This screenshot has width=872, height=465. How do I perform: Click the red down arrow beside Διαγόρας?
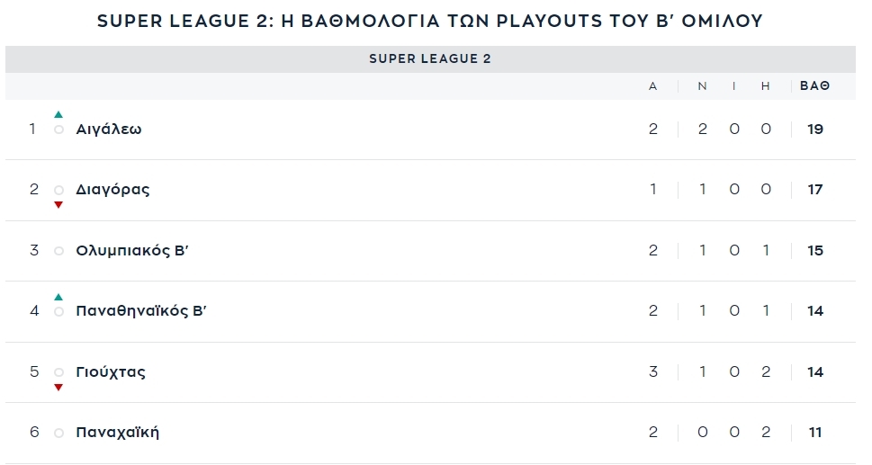(x=58, y=205)
